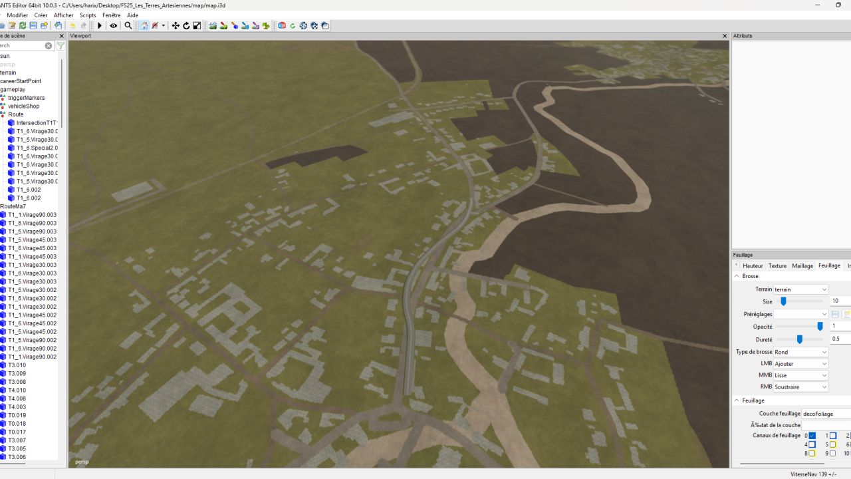The width and height of the screenshot is (851, 479).
Task: Toggle foliage channel 0 checkbox
Action: point(812,436)
